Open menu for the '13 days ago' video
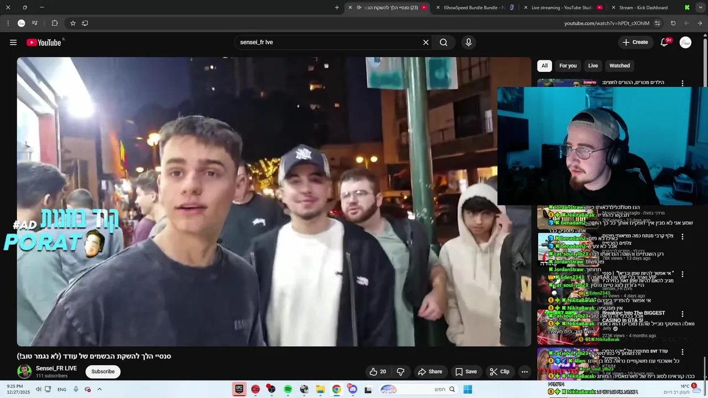The height and width of the screenshot is (398, 708). click(683, 237)
